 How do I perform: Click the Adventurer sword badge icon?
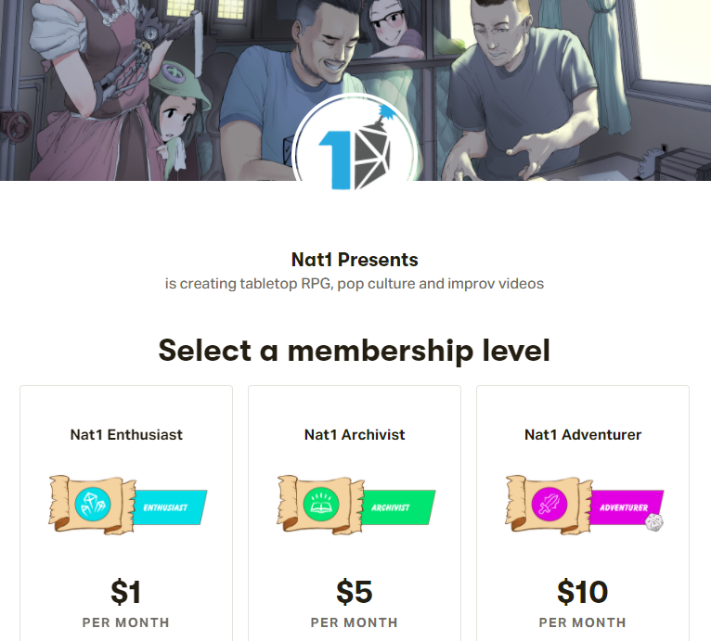point(549,505)
